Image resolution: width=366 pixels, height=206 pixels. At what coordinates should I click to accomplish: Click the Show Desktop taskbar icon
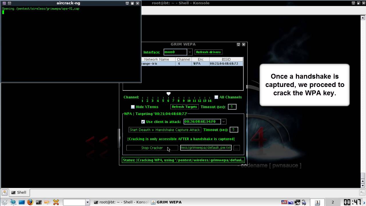21,202
